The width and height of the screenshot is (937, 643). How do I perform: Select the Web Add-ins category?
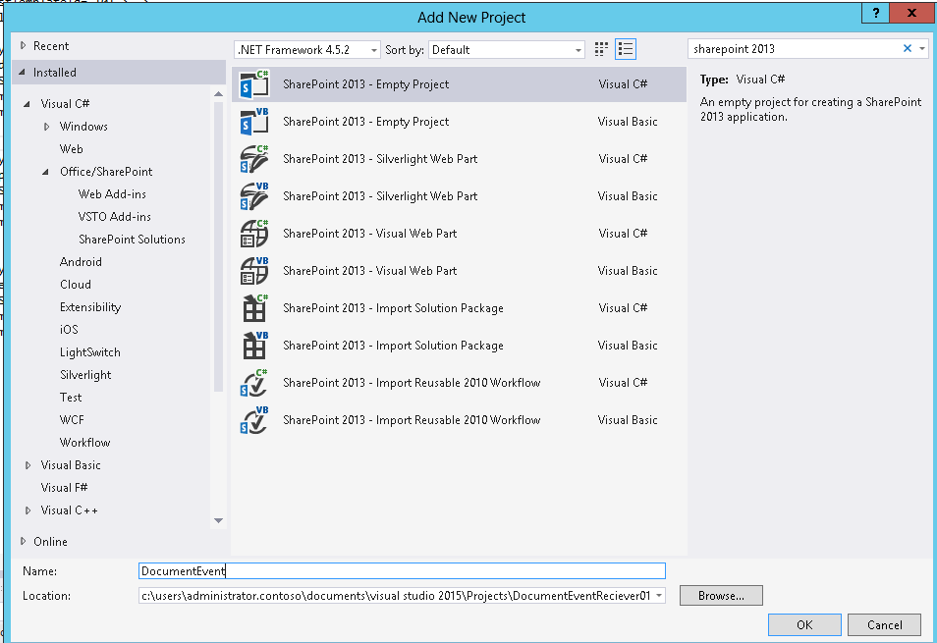pyautogui.click(x=112, y=194)
